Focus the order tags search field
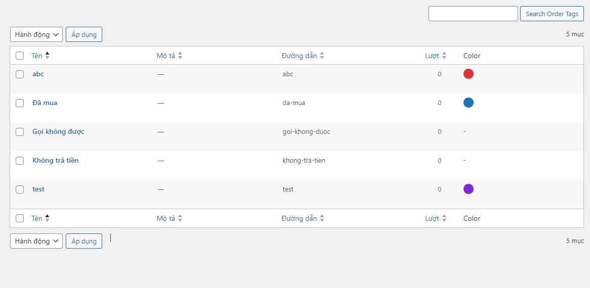This screenshot has width=590, height=288. click(x=473, y=14)
